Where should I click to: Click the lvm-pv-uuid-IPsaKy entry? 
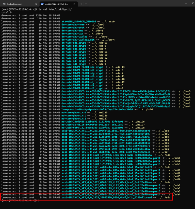[97, 110]
